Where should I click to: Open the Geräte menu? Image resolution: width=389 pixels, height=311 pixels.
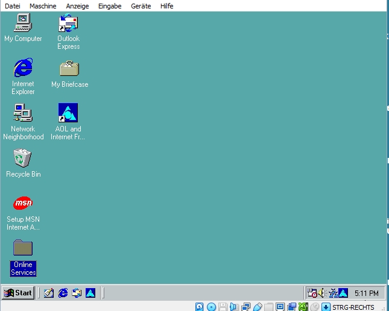tap(141, 6)
